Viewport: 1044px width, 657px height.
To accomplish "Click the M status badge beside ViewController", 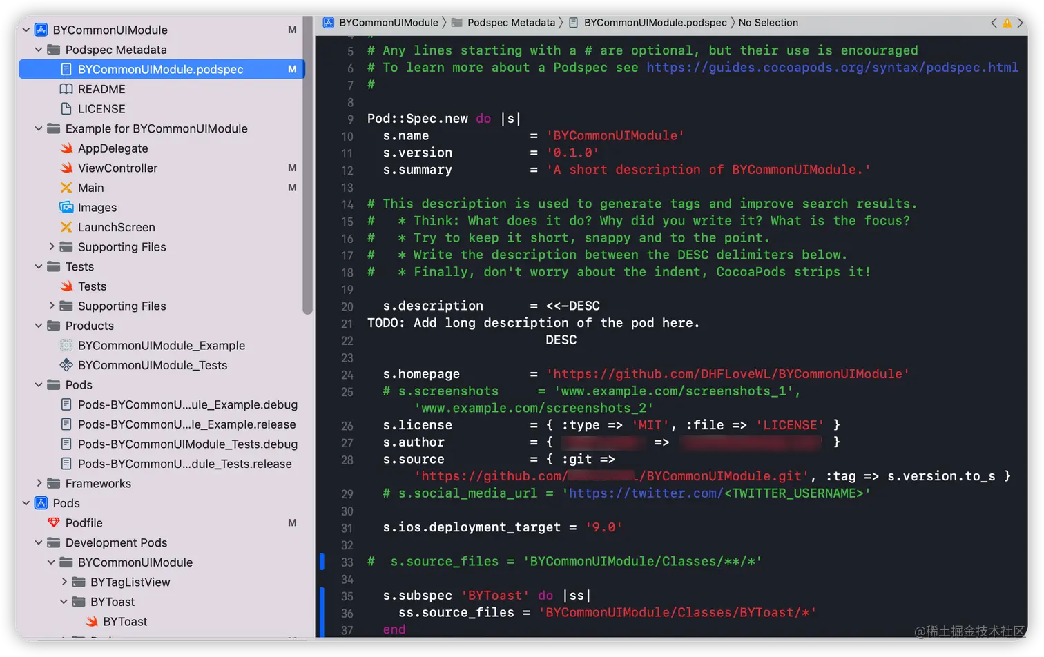I will (x=292, y=168).
